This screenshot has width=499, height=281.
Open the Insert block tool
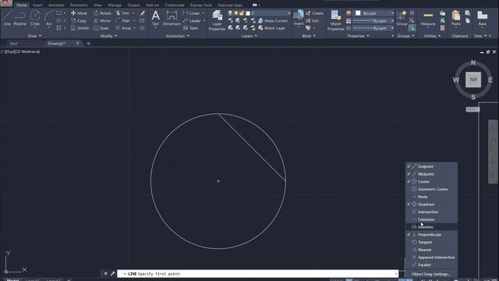pos(299,17)
